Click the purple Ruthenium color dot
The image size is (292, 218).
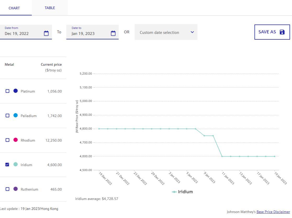pyautogui.click(x=16, y=189)
